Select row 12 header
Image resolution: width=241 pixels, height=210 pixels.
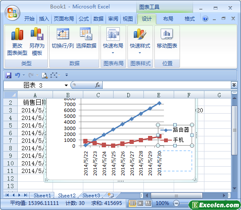point(11,178)
